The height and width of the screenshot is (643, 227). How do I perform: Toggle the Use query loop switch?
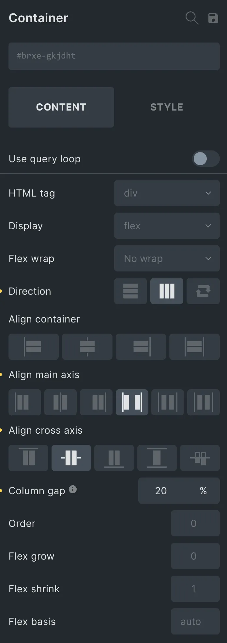tap(206, 159)
